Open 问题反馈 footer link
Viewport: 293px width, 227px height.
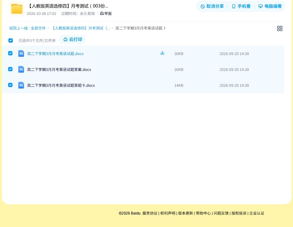[x=221, y=213]
